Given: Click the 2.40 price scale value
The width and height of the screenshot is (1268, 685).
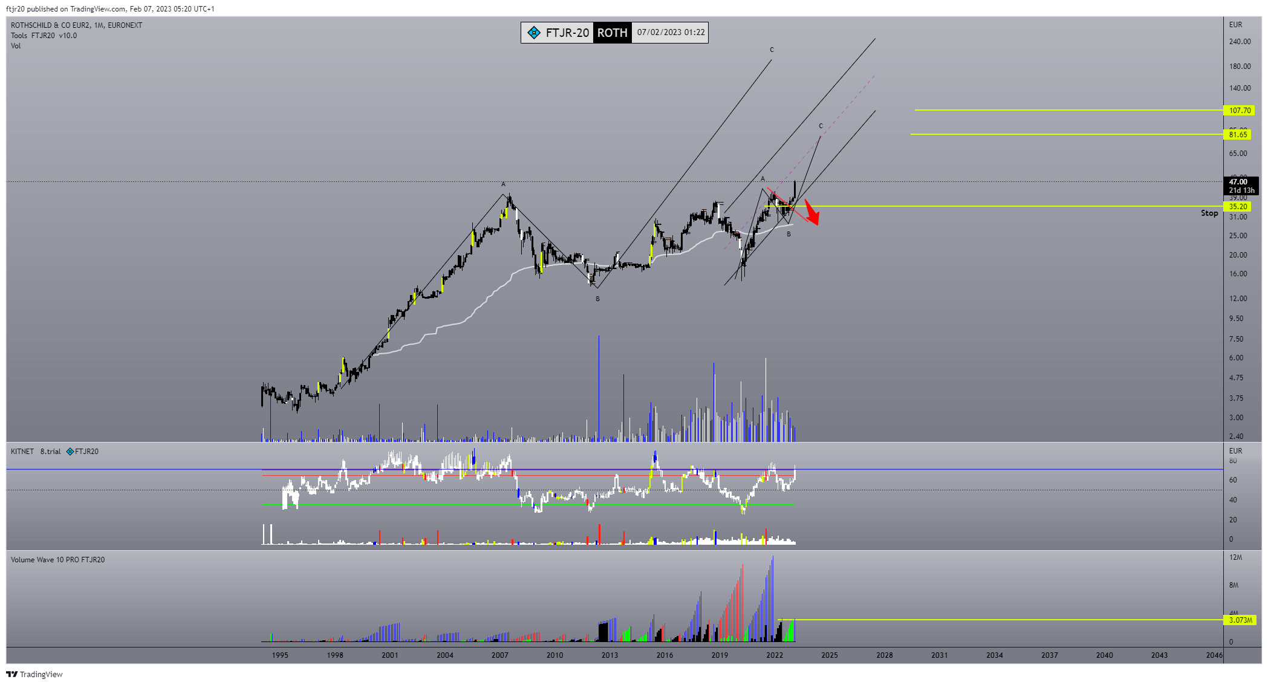Looking at the screenshot, I should 1236,437.
